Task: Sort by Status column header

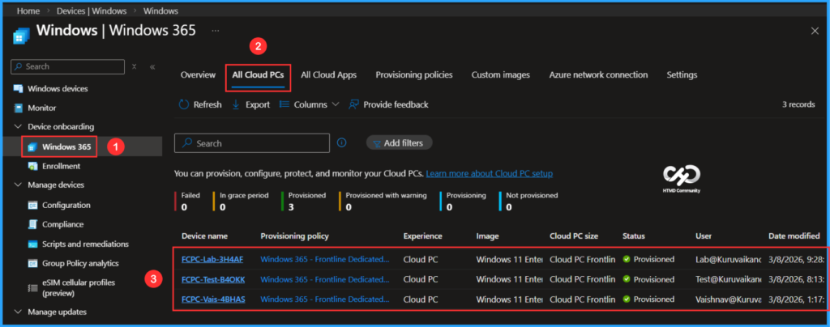Action: [x=633, y=236]
